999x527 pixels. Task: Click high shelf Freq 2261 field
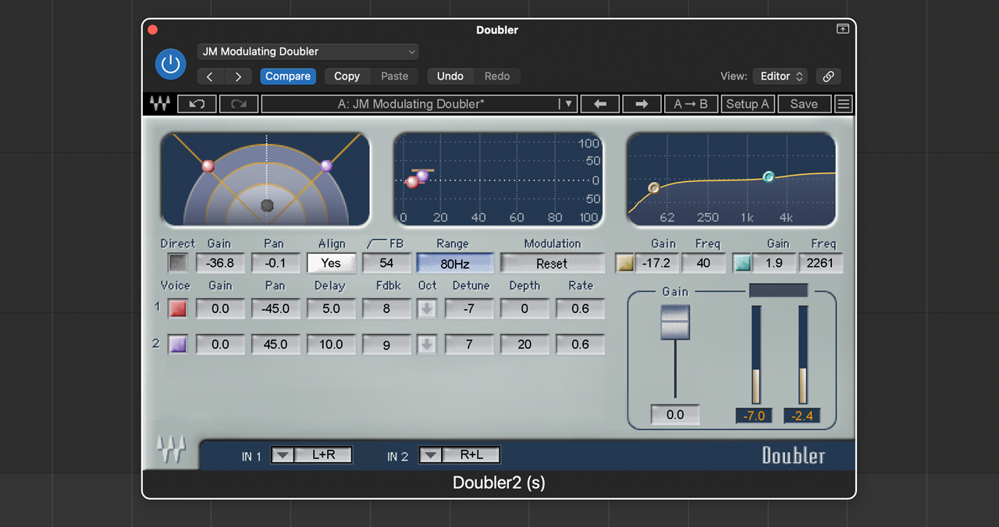(x=820, y=263)
